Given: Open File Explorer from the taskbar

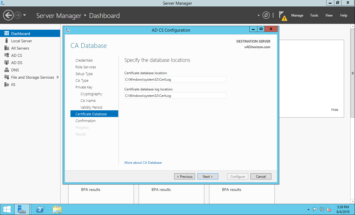Looking at the screenshot, I should (57, 209).
